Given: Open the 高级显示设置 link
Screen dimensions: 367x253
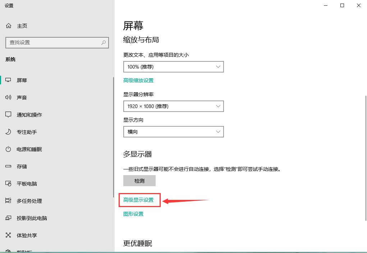Looking at the screenshot, I should (x=138, y=200).
